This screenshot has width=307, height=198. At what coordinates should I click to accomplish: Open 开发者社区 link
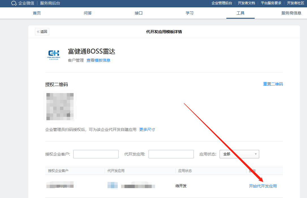click(295, 3)
